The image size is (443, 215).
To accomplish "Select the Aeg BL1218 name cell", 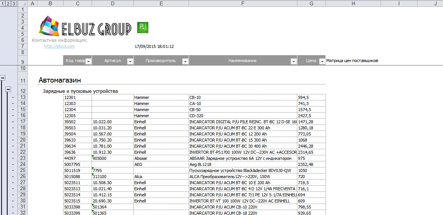I will [x=243, y=164].
